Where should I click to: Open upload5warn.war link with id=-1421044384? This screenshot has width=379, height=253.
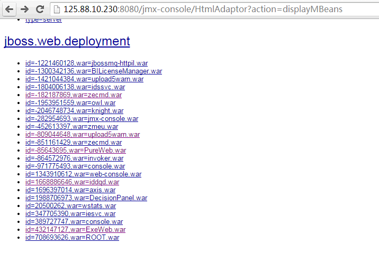pyautogui.click(x=84, y=79)
